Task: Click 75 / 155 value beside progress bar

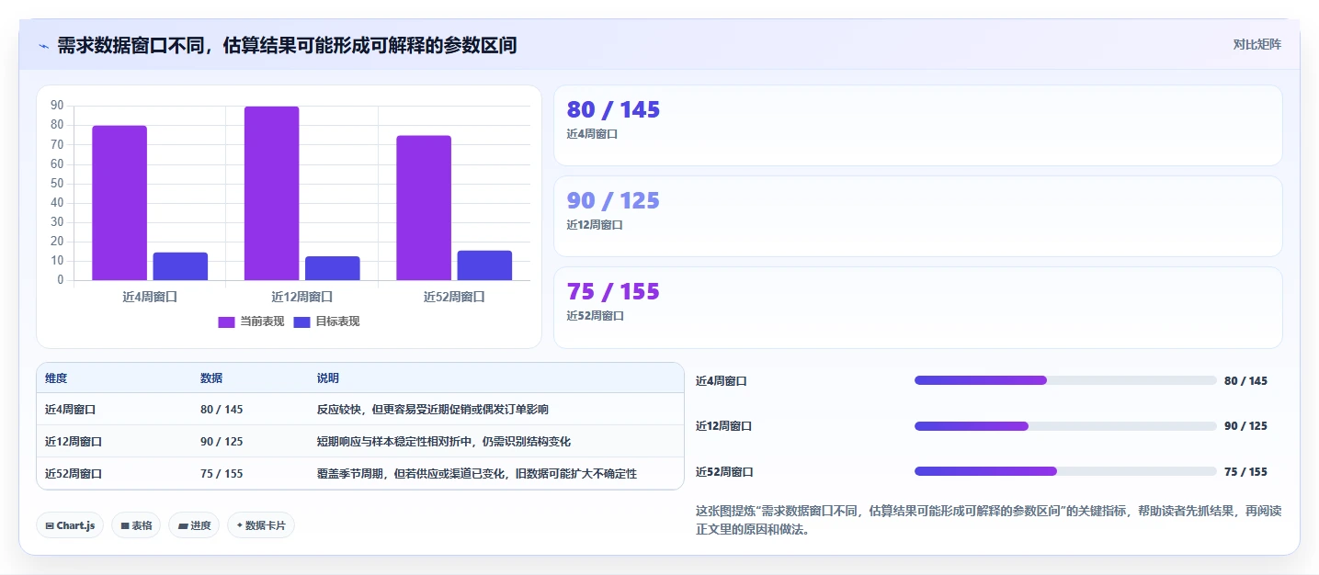Action: pos(1245,472)
